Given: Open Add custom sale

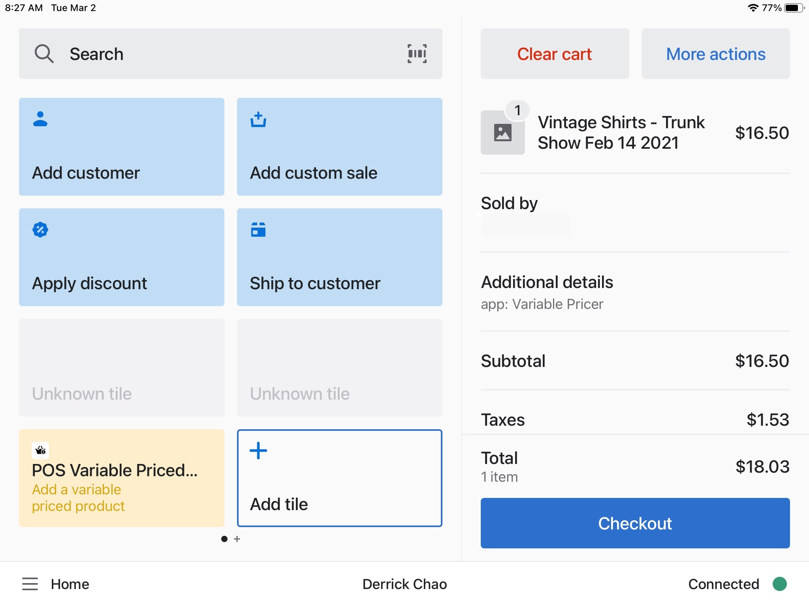Looking at the screenshot, I should (x=339, y=146).
